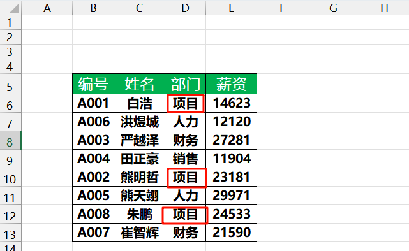This screenshot has height=251, width=409.
Task: Select salary cell 29971
Action: [232, 196]
